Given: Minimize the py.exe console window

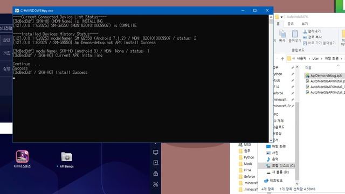Looking at the screenshot, I should (243, 10).
